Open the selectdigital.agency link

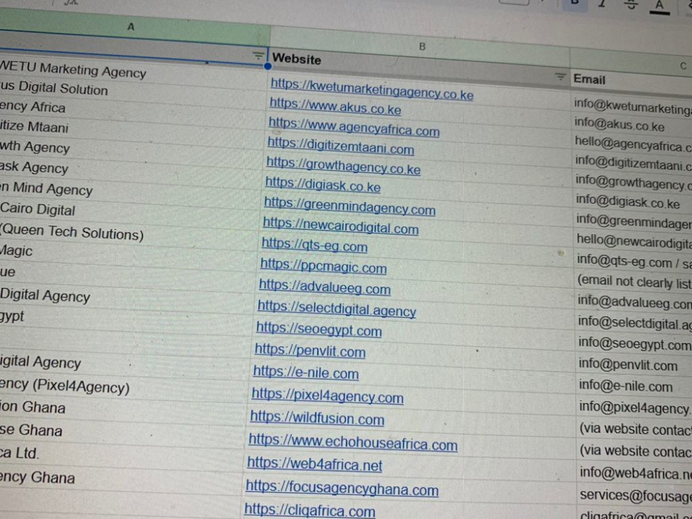[x=337, y=308]
